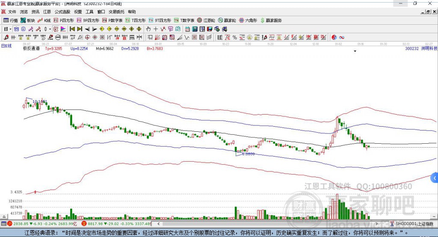Image resolution: width=438 pixels, height=237 pixels.
Task: Click the status bar grid icon
Action: [3, 224]
